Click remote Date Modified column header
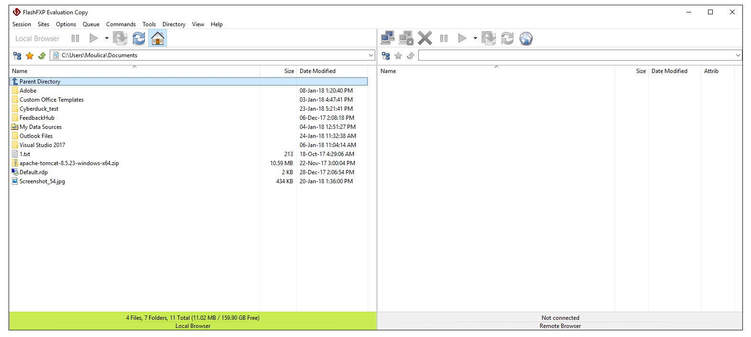 675,71
